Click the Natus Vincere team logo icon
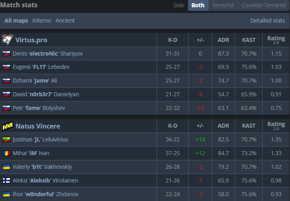The width and height of the screenshot is (290, 201). (7, 126)
